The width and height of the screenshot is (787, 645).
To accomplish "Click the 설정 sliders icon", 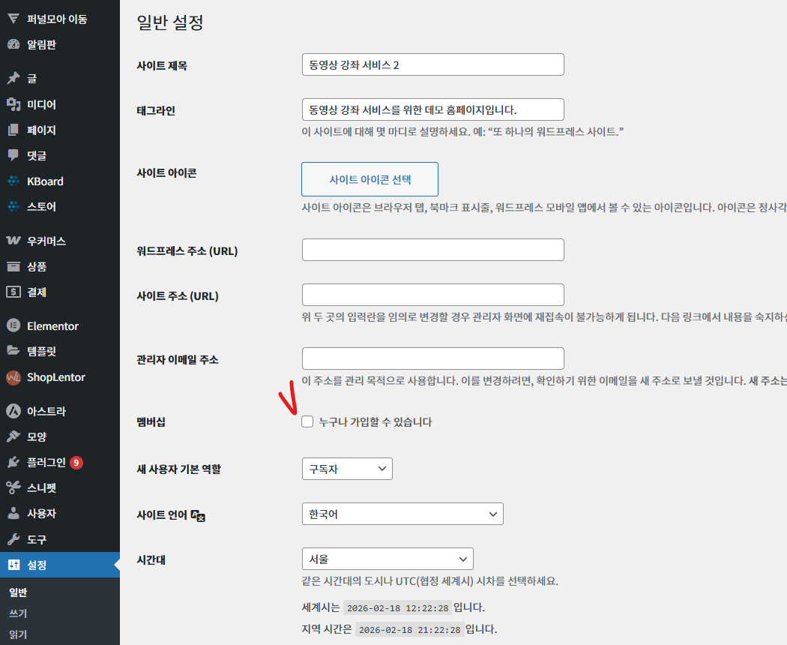I will (13, 565).
